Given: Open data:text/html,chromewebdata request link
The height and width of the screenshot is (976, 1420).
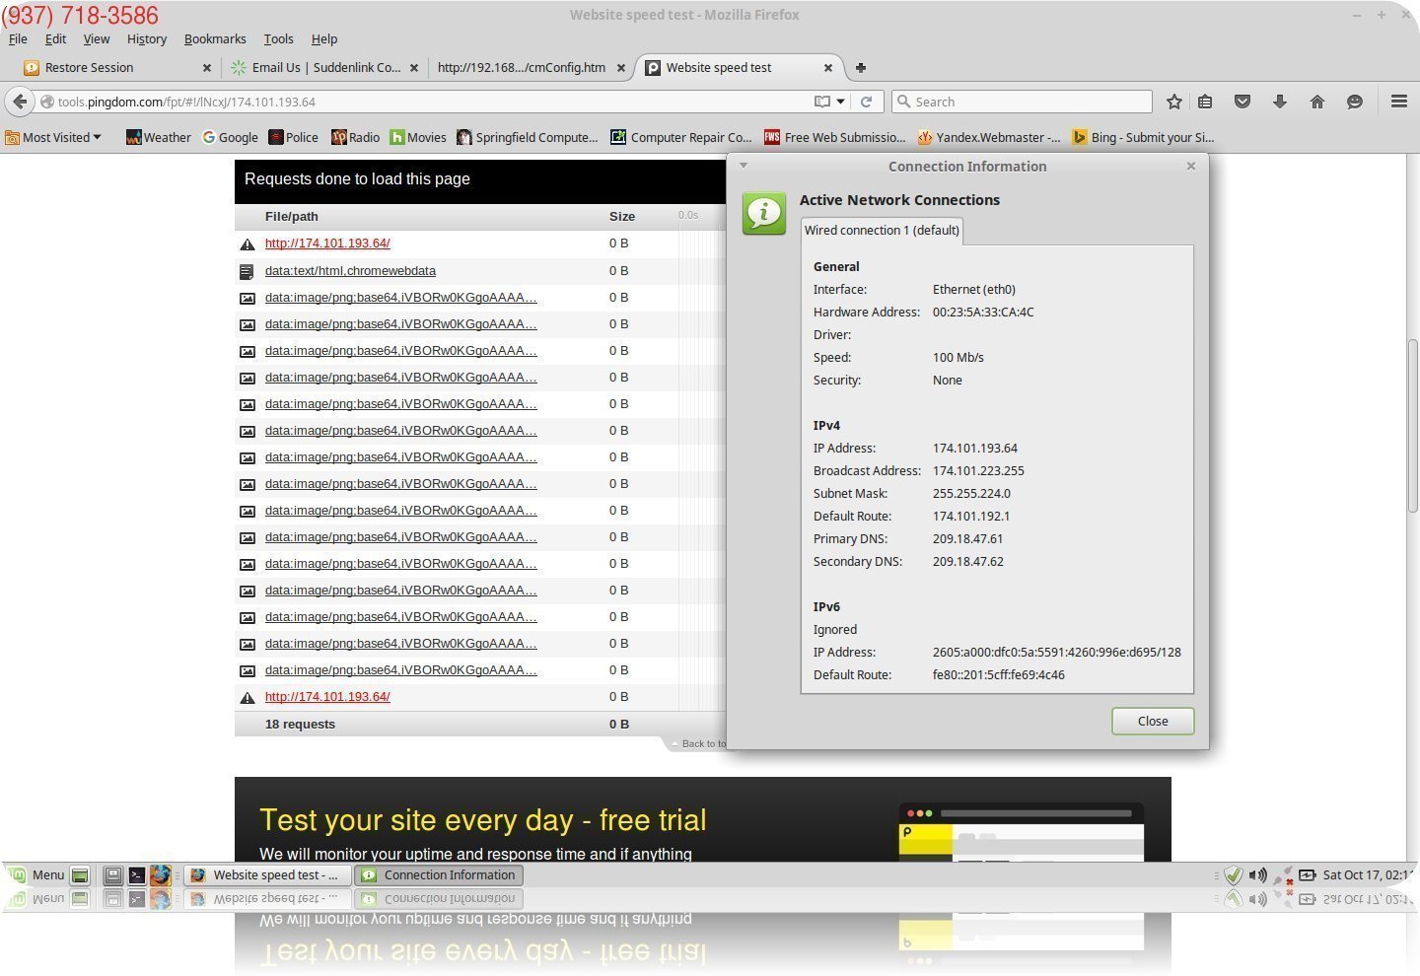Looking at the screenshot, I should tap(350, 271).
